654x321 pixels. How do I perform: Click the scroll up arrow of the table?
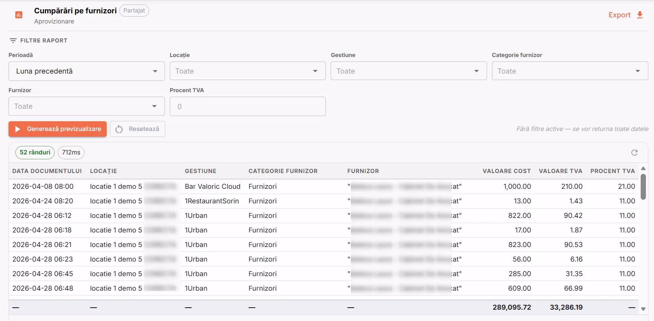(643, 168)
